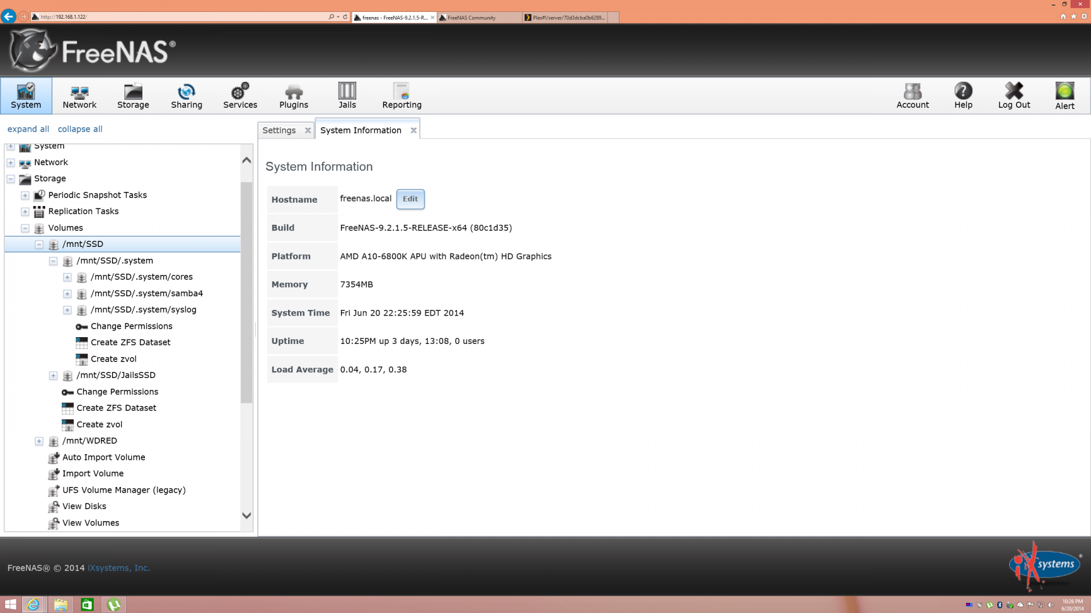This screenshot has height=613, width=1091.
Task: Open the Sharing toolbar section
Action: 186,96
